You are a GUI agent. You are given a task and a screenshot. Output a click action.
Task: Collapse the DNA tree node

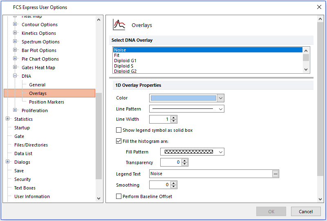coord(15,76)
